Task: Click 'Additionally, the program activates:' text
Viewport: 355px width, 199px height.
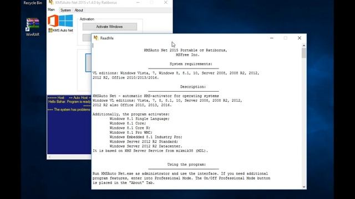Action: tap(131, 114)
